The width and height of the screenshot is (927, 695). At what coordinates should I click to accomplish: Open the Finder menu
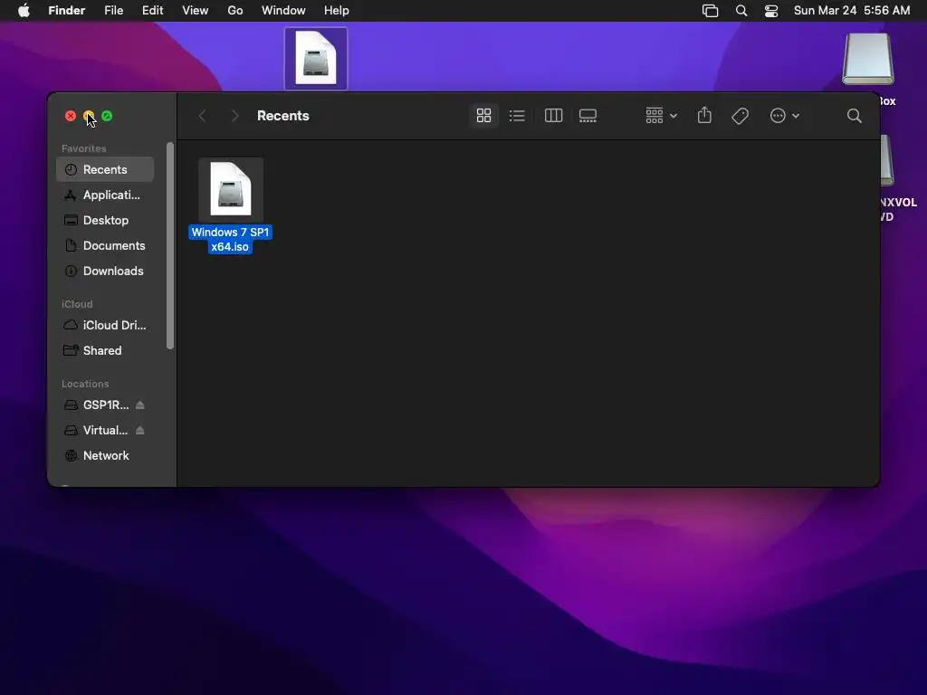click(67, 11)
